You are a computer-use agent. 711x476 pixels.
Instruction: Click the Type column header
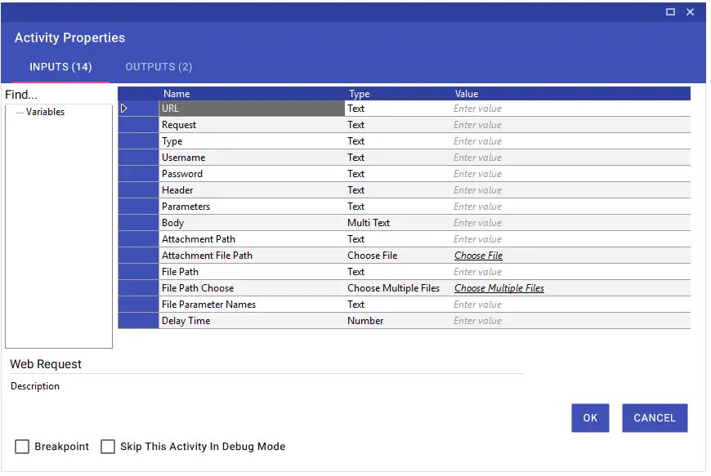click(x=398, y=94)
